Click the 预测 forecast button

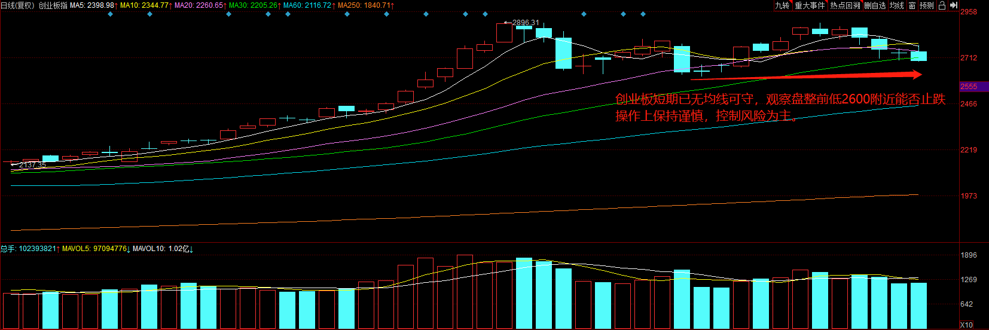pyautogui.click(x=927, y=5)
